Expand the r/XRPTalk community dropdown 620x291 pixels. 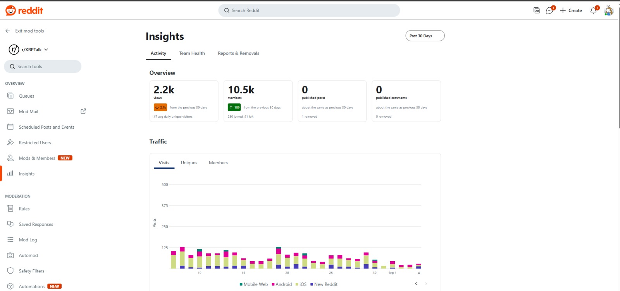(46, 50)
